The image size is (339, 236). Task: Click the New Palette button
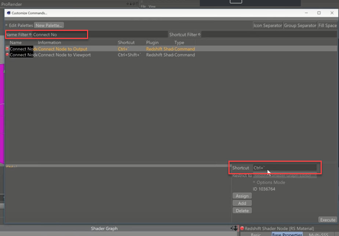click(49, 25)
